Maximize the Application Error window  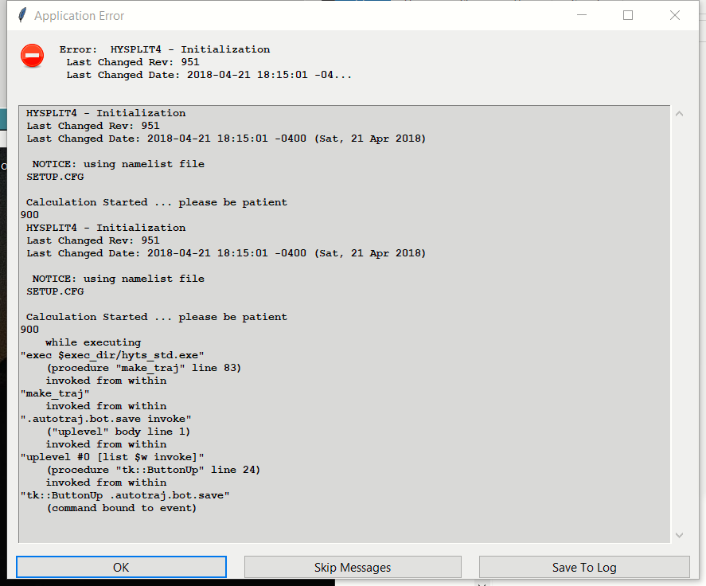tap(628, 15)
